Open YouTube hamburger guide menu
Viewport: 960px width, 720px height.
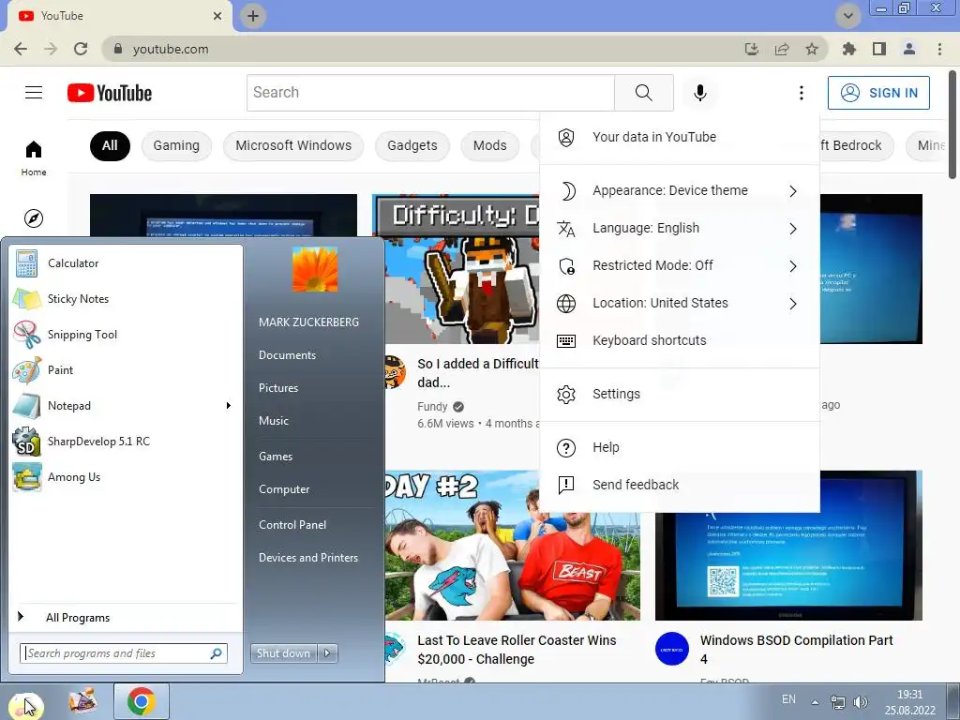[x=34, y=93]
